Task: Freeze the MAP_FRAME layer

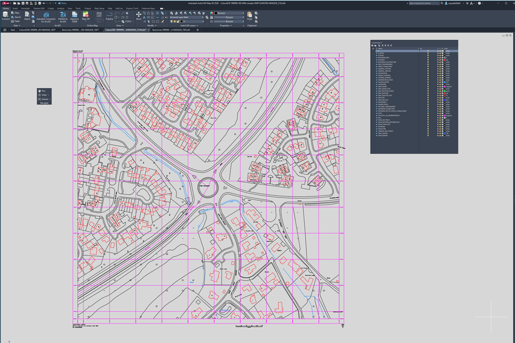Action: 438,87
